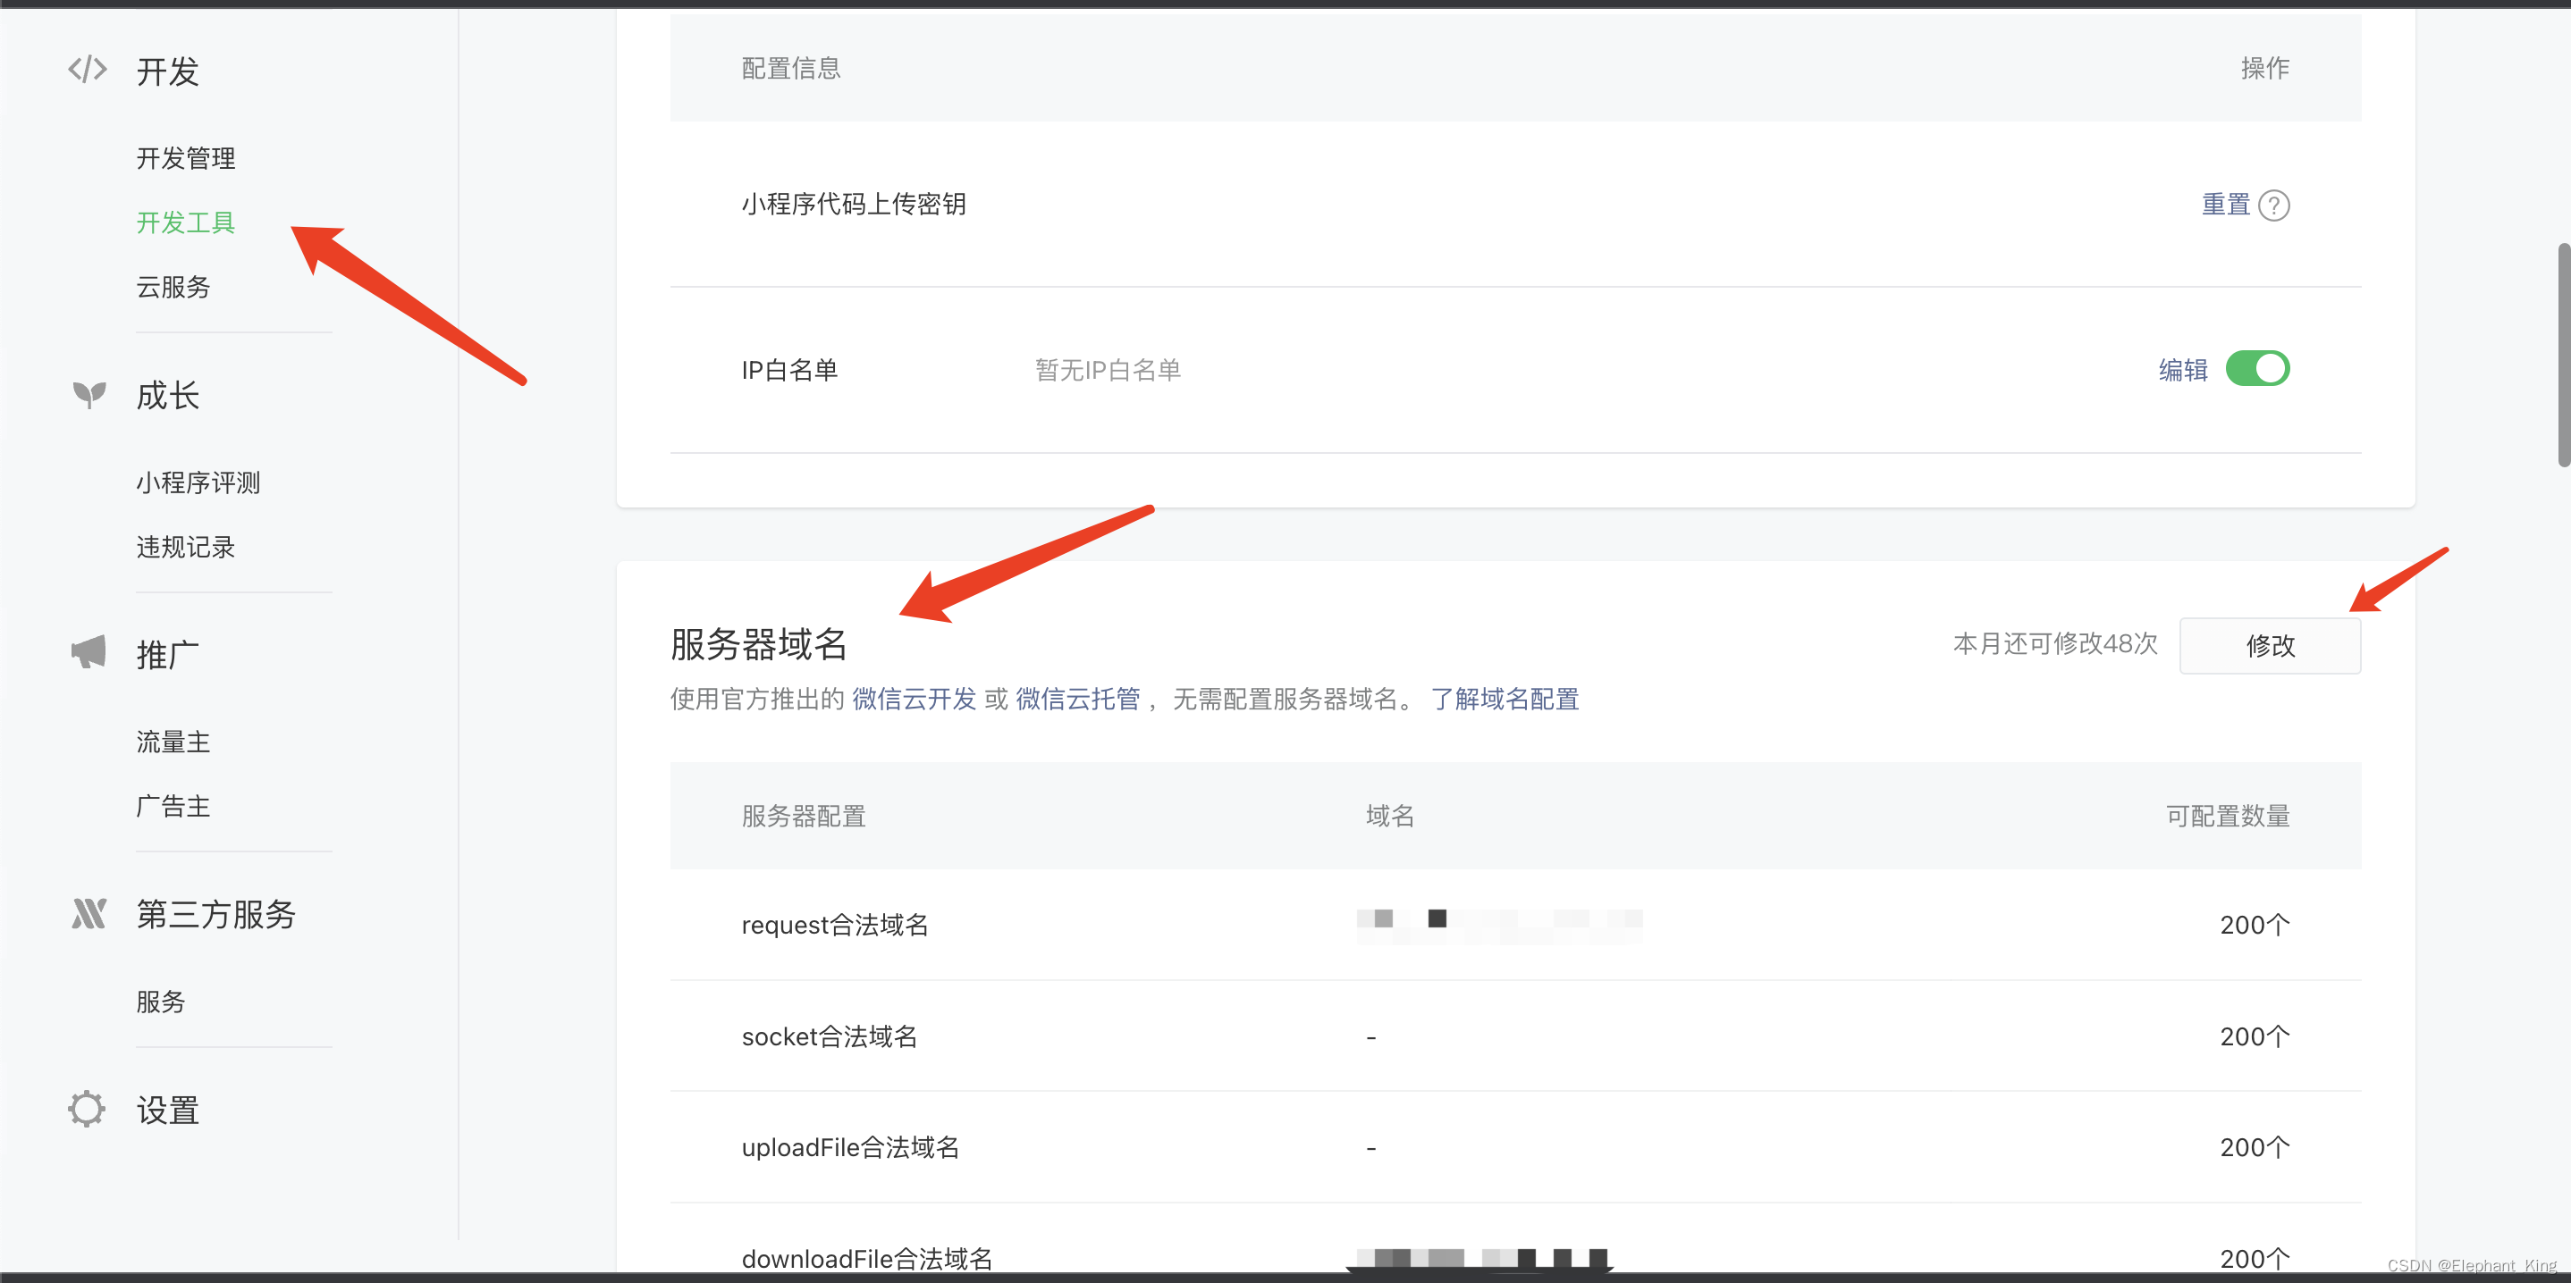Click the request合法域名 row label

click(834, 925)
